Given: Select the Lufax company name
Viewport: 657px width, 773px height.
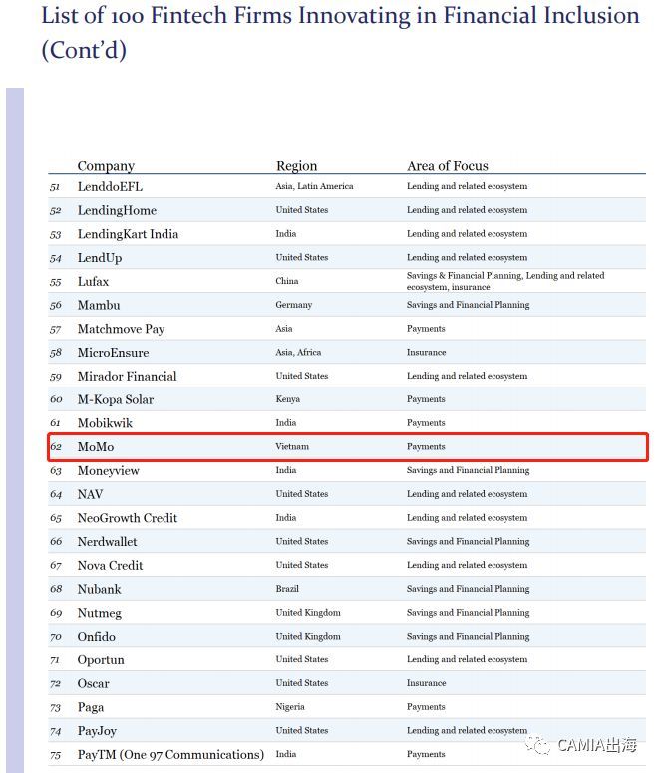Looking at the screenshot, I should [x=93, y=282].
